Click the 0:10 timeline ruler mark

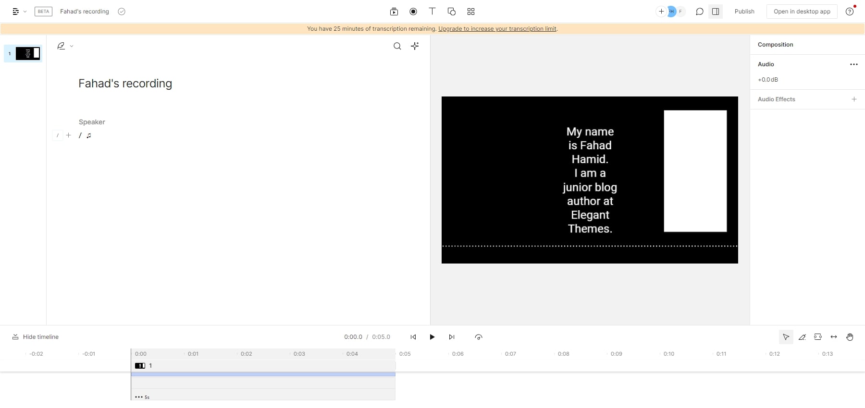668,354
